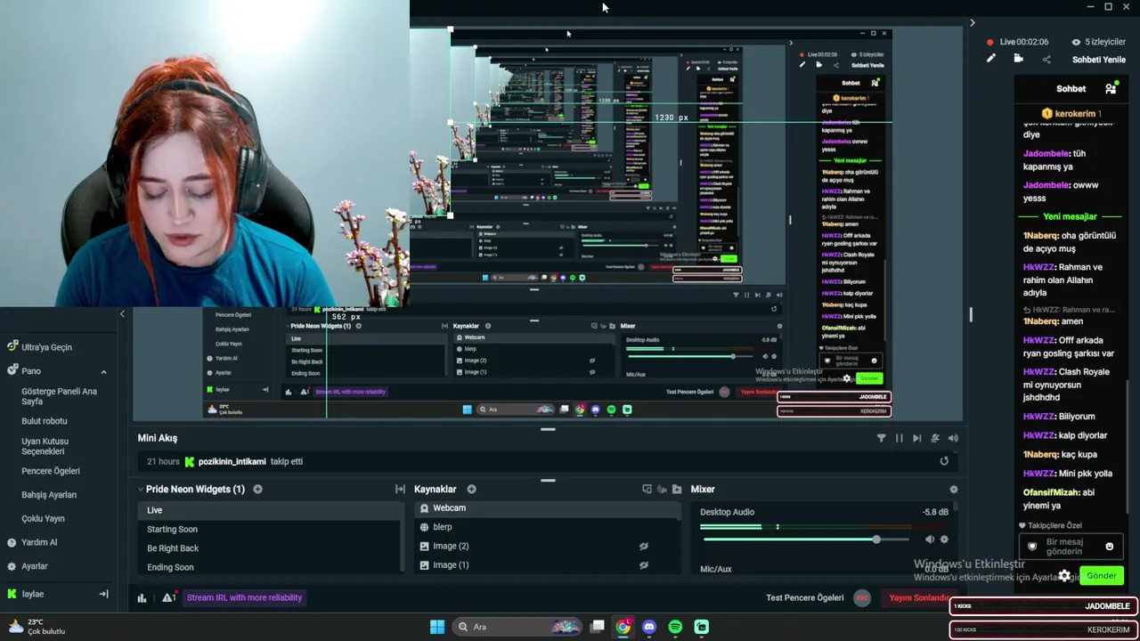
Task: Toggle studio mode icon in sources header
Action: [x=647, y=489]
